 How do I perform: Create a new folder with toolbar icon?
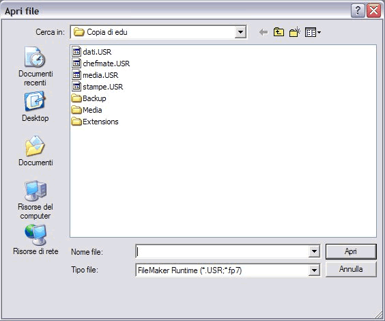coord(295,32)
